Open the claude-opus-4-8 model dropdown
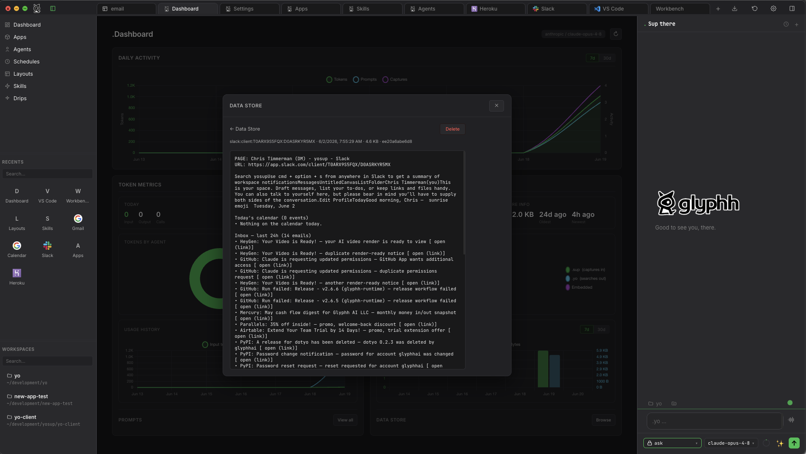This screenshot has height=454, width=806. tap(731, 443)
